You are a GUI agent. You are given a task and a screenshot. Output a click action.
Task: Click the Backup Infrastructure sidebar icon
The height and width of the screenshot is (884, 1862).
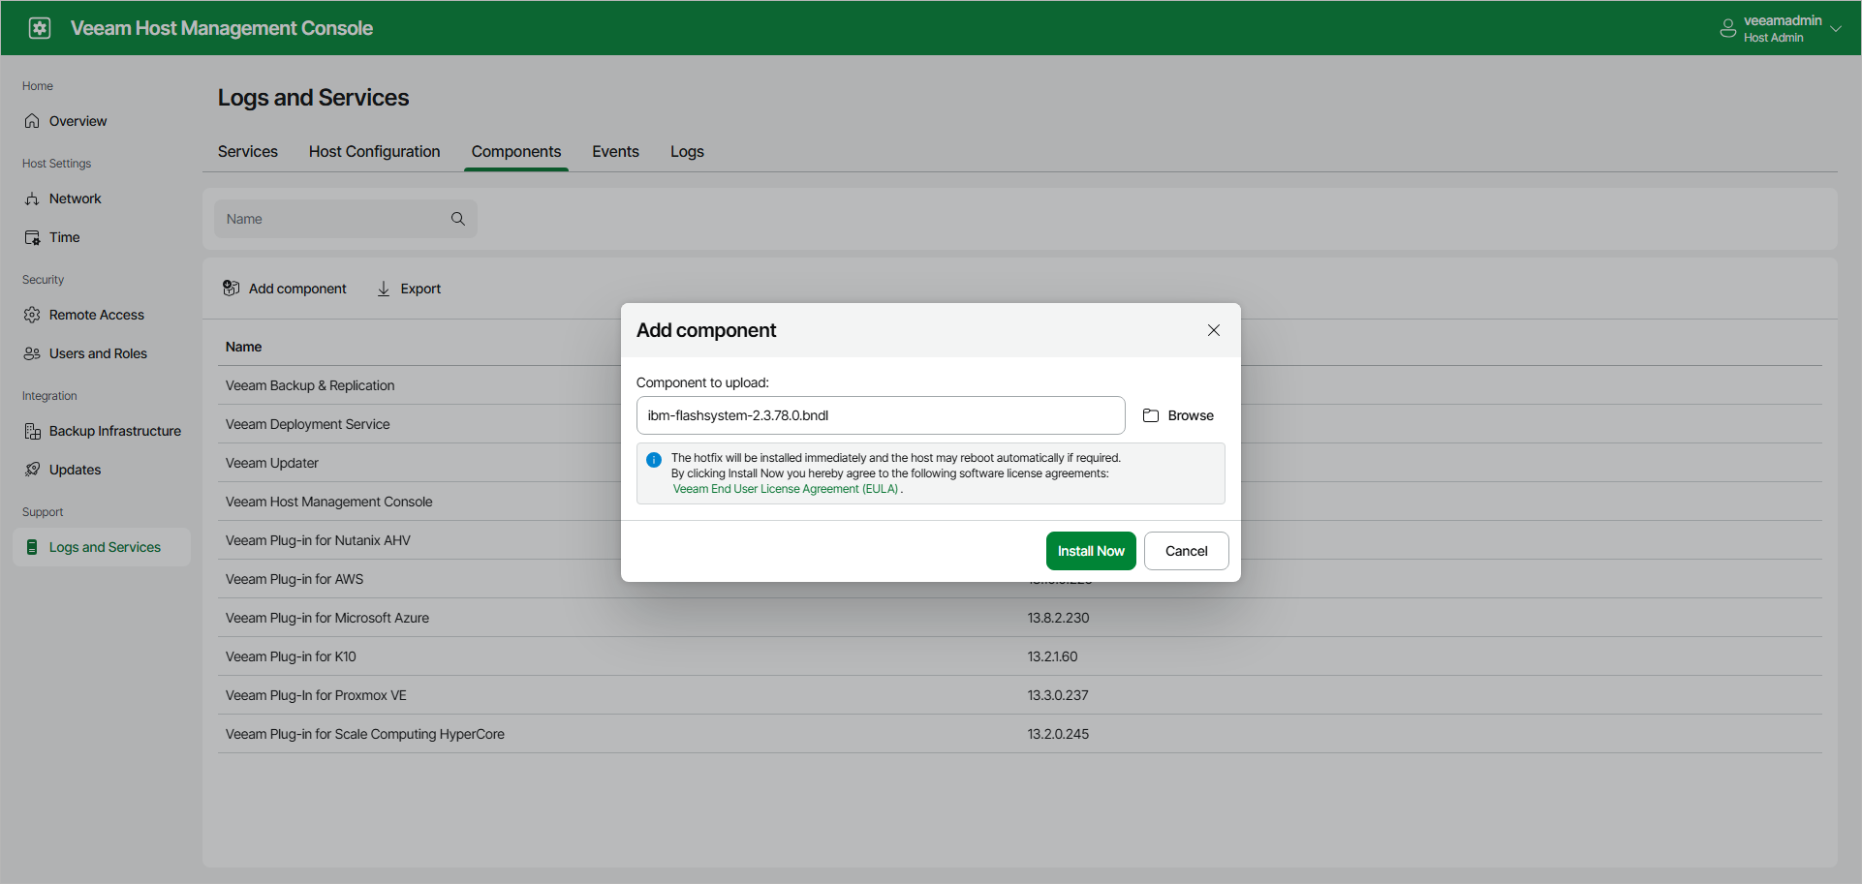click(32, 431)
